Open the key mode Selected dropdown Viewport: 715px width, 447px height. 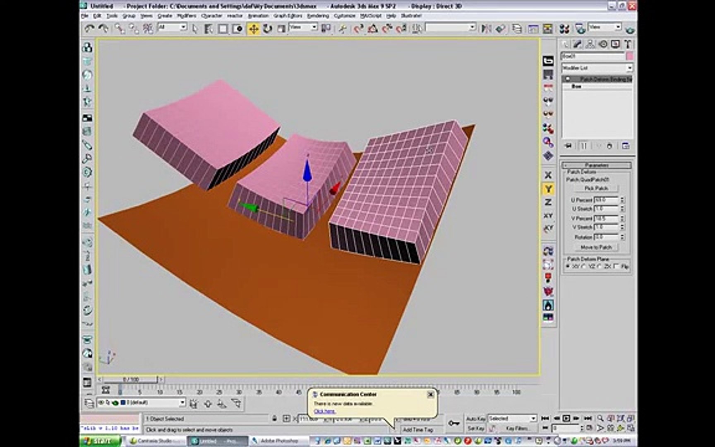[512, 418]
